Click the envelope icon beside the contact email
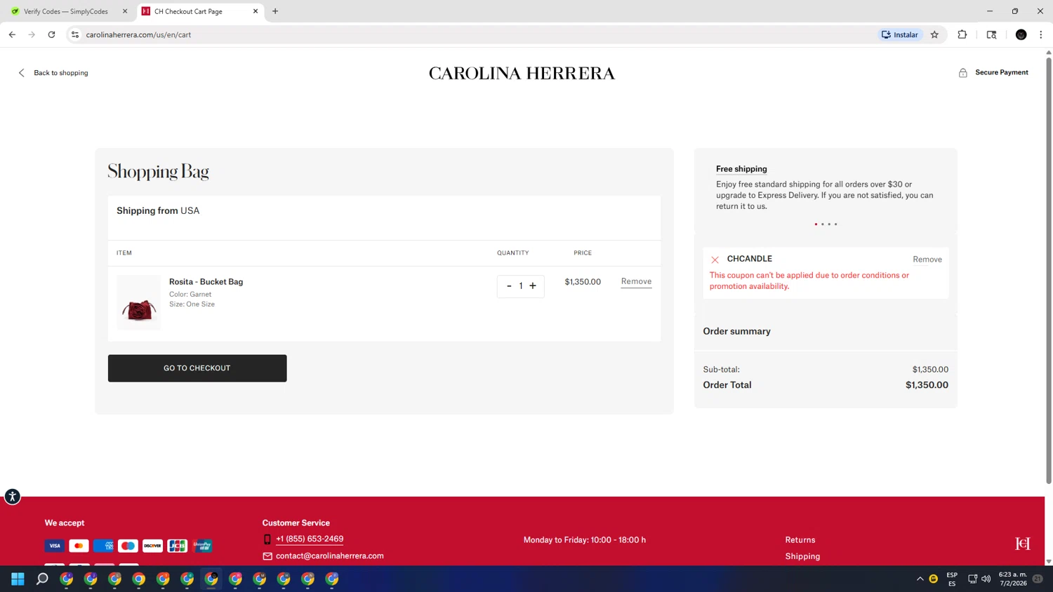The height and width of the screenshot is (592, 1053). click(267, 556)
